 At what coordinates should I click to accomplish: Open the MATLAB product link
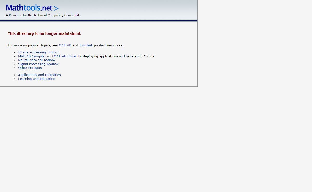[x=65, y=45]
